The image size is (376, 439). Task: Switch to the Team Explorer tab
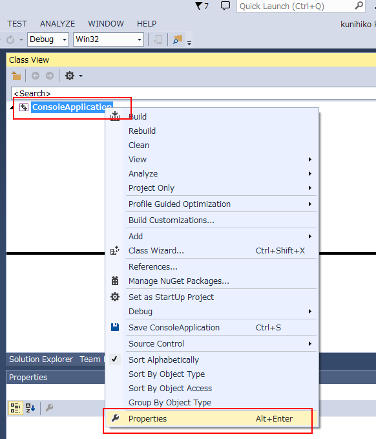coord(92,359)
